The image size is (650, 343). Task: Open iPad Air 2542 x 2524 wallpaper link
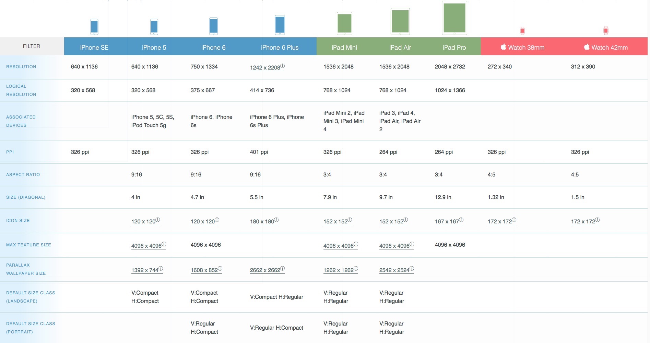pos(394,270)
